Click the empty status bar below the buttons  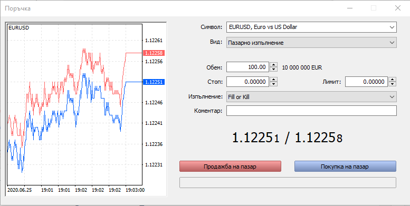[x=288, y=182]
